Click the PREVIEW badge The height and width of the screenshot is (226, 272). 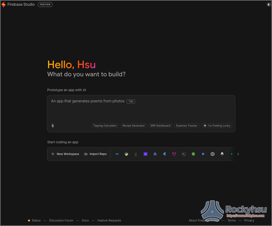tap(45, 5)
